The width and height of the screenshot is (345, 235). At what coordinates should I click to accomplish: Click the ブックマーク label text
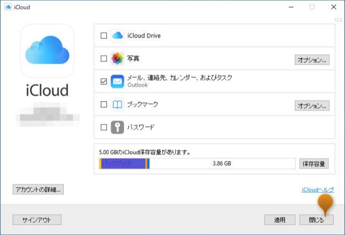pos(143,104)
